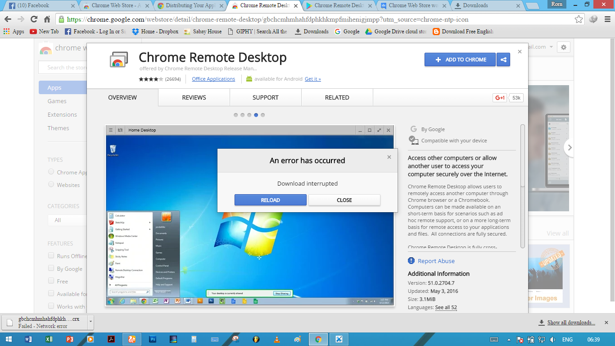Click the Web Store search box

pyautogui.click(x=63, y=68)
